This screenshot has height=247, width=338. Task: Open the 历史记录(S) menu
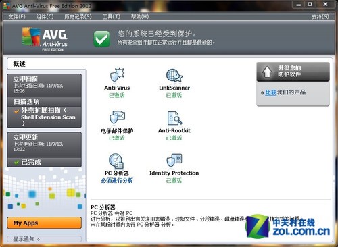tap(78, 16)
